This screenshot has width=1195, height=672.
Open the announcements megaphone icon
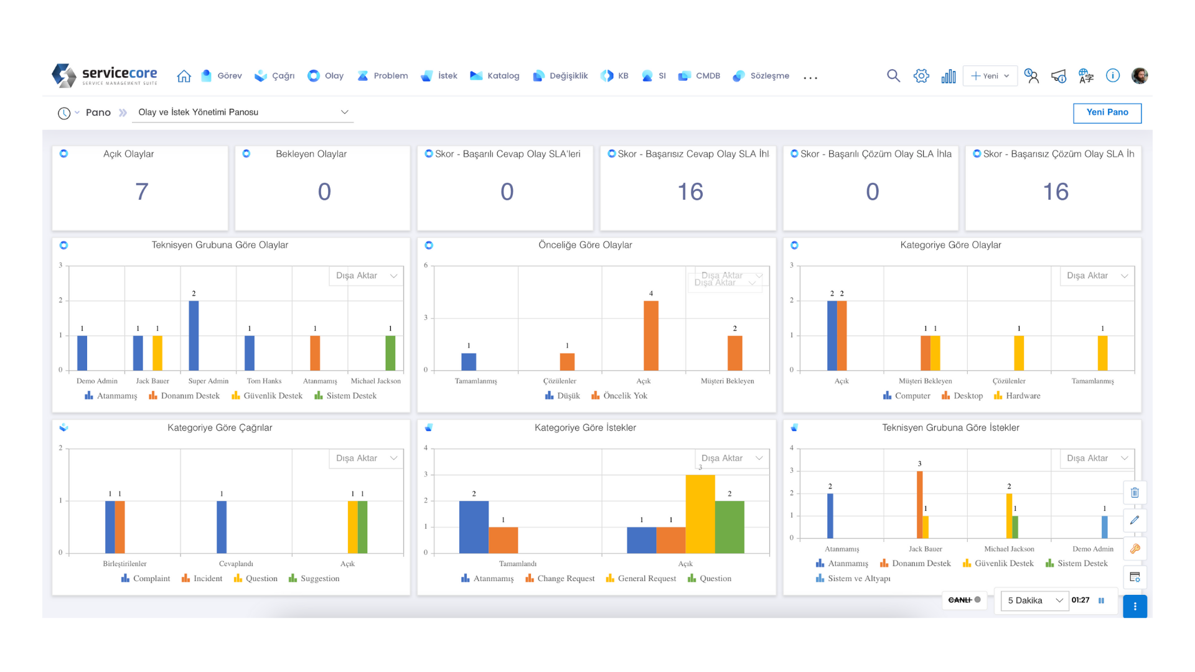pos(1059,76)
